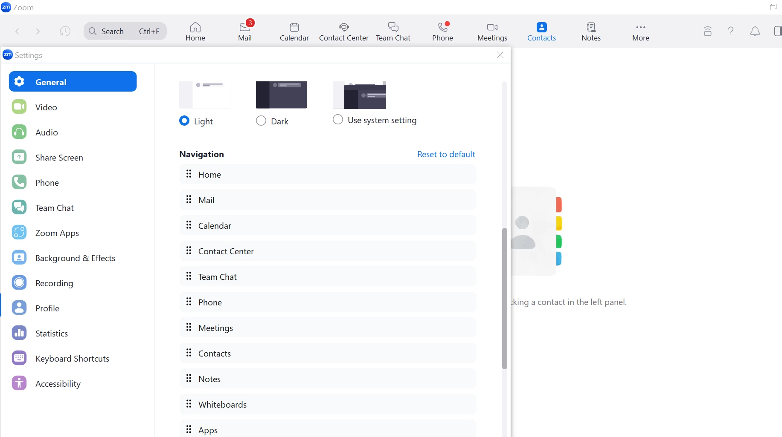Viewport: 782px width, 437px height.
Task: Open the Phone tab in top navigation
Action: [x=442, y=32]
